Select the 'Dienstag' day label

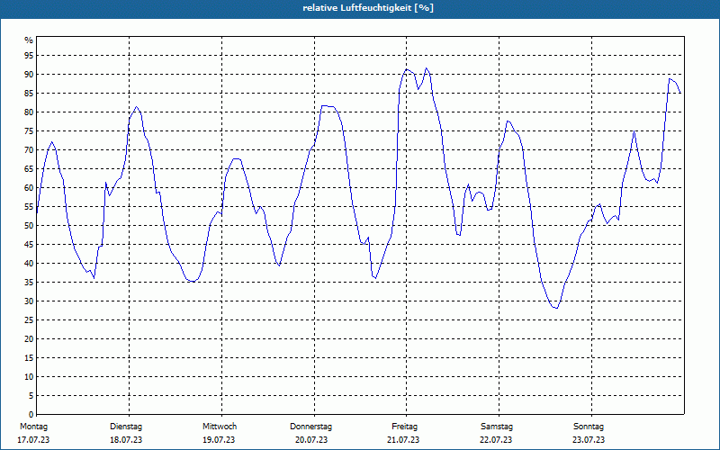click(x=126, y=427)
